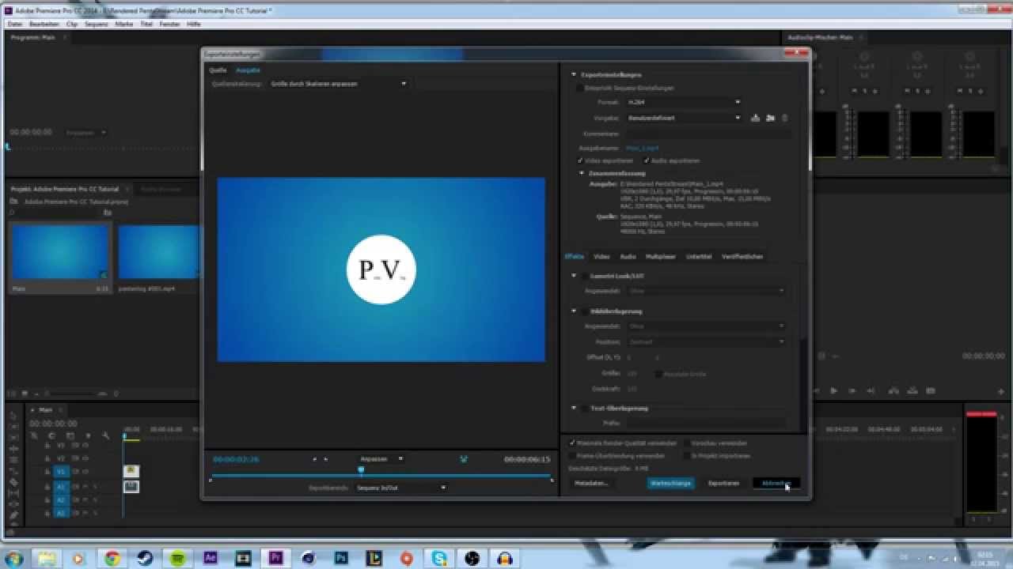Toggle Maximale Render-Qualität verwenden checkbox
1013x569 pixels.
point(572,443)
